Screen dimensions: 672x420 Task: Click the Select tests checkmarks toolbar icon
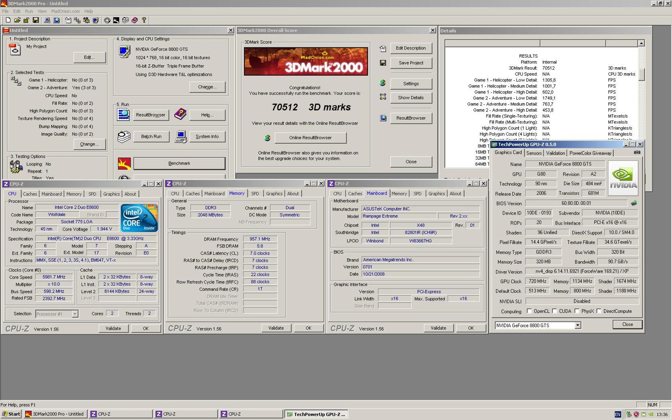pyautogui.click(x=77, y=20)
